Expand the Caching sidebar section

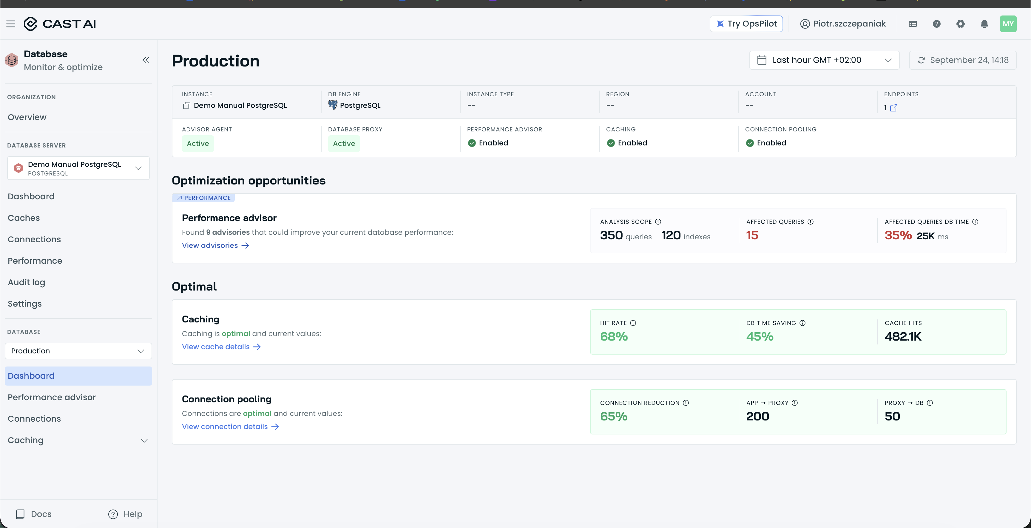(78, 440)
